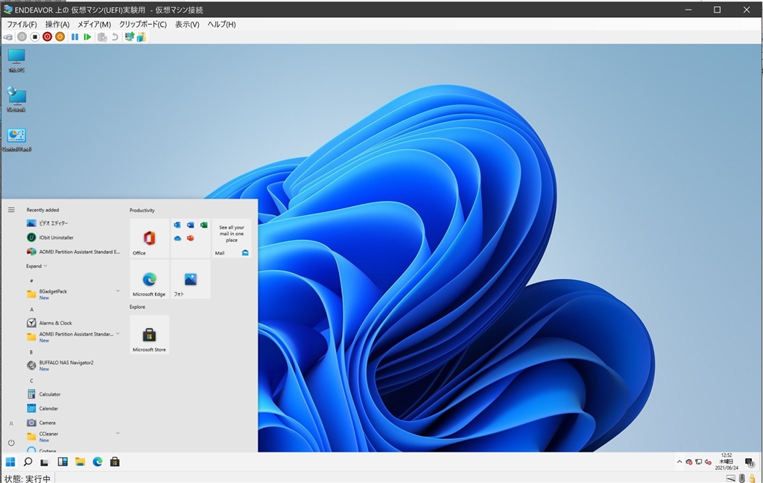Open IObit Uninstaller from Recently added
This screenshot has height=483, width=763.
coord(56,237)
